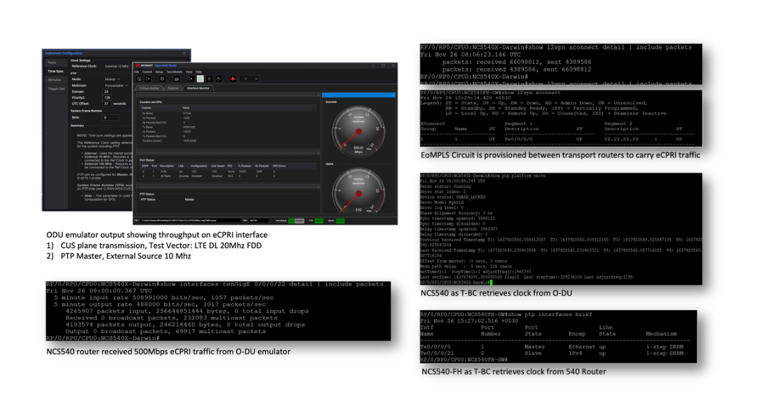Click the CRC Errors column header
The image size is (771, 419).
coord(279,166)
